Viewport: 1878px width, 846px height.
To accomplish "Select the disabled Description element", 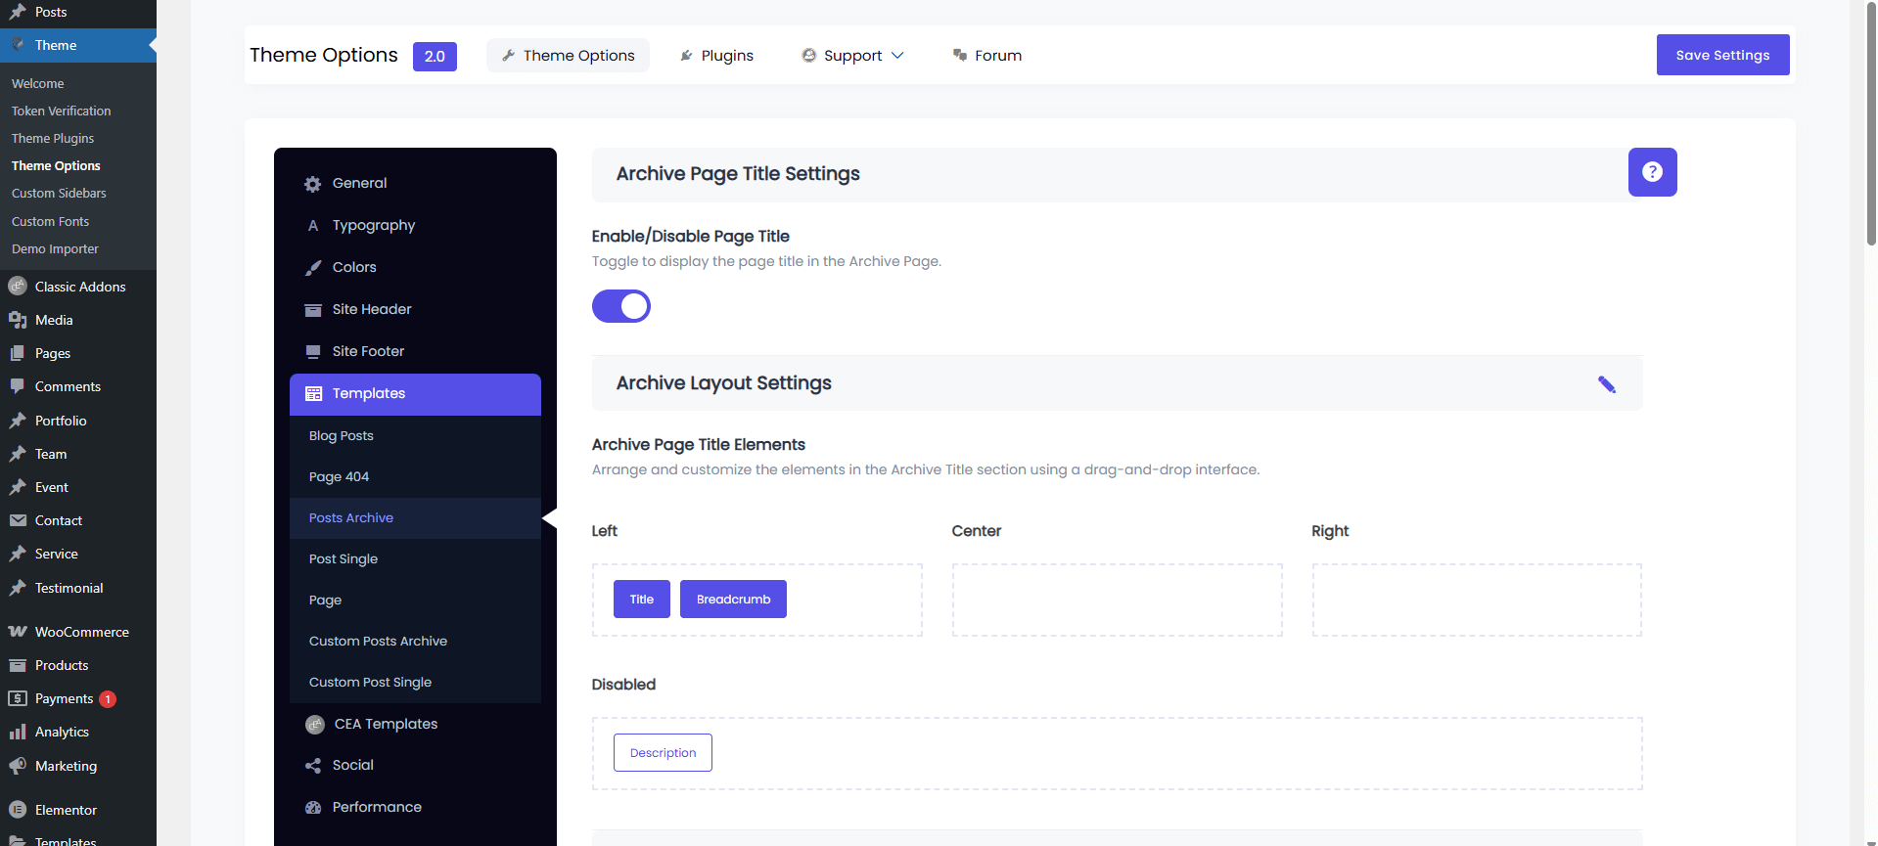I will (663, 753).
